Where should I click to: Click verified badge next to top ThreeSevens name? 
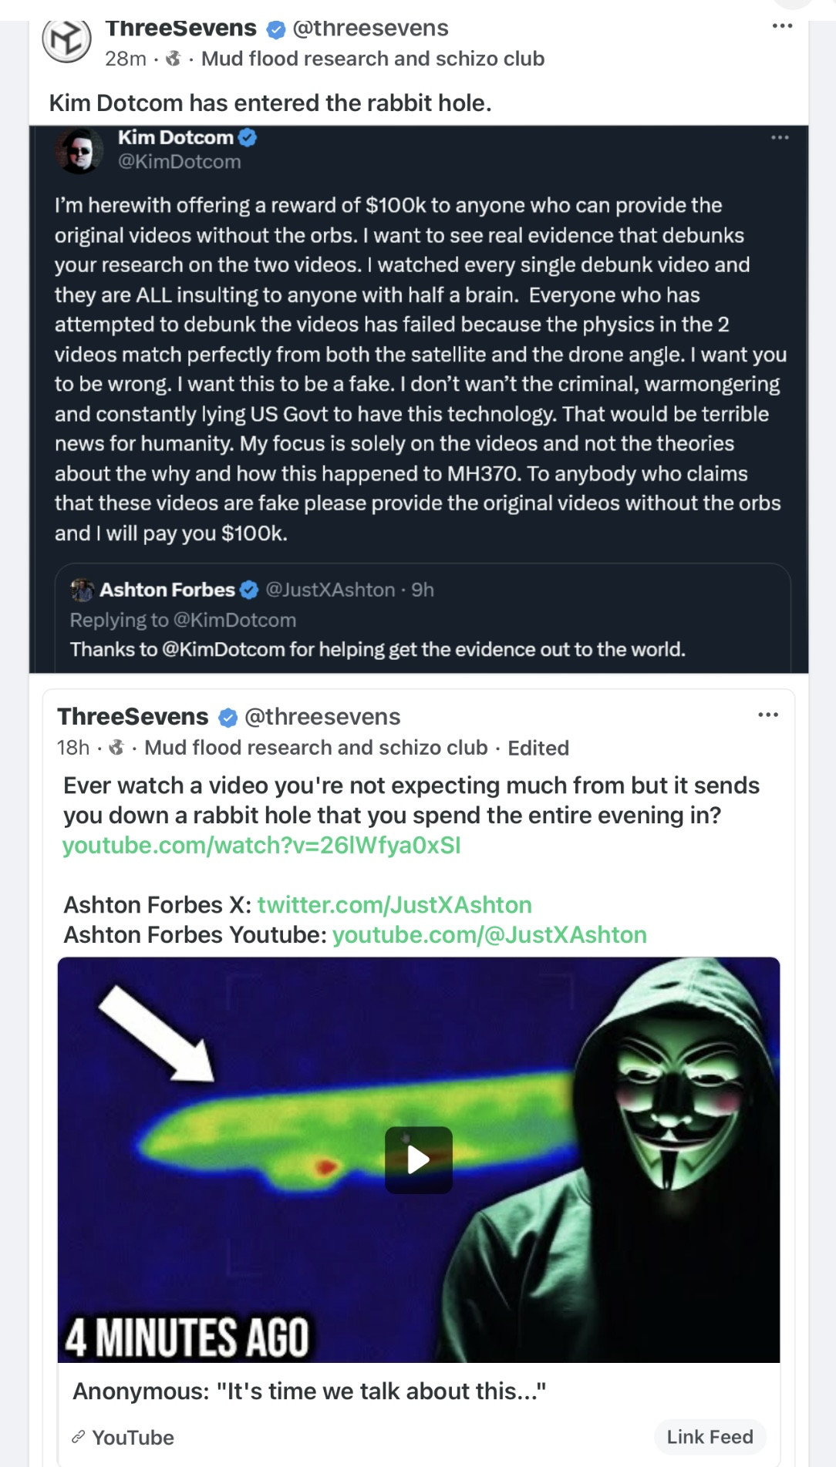pyautogui.click(x=275, y=29)
